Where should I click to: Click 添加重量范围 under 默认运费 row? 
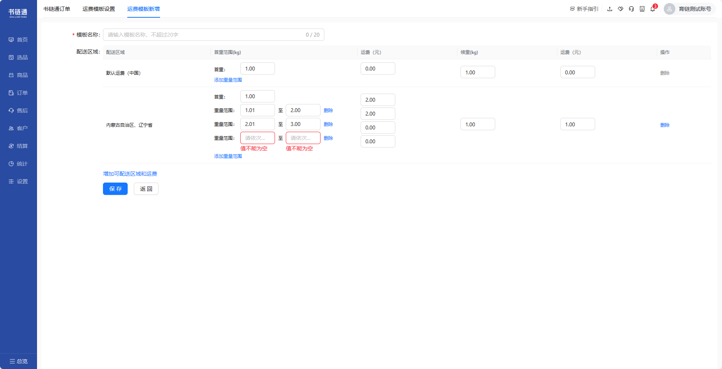click(x=228, y=80)
